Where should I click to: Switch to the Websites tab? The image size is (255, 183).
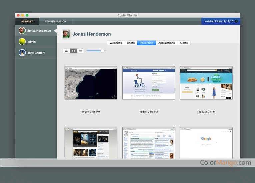pos(116,43)
